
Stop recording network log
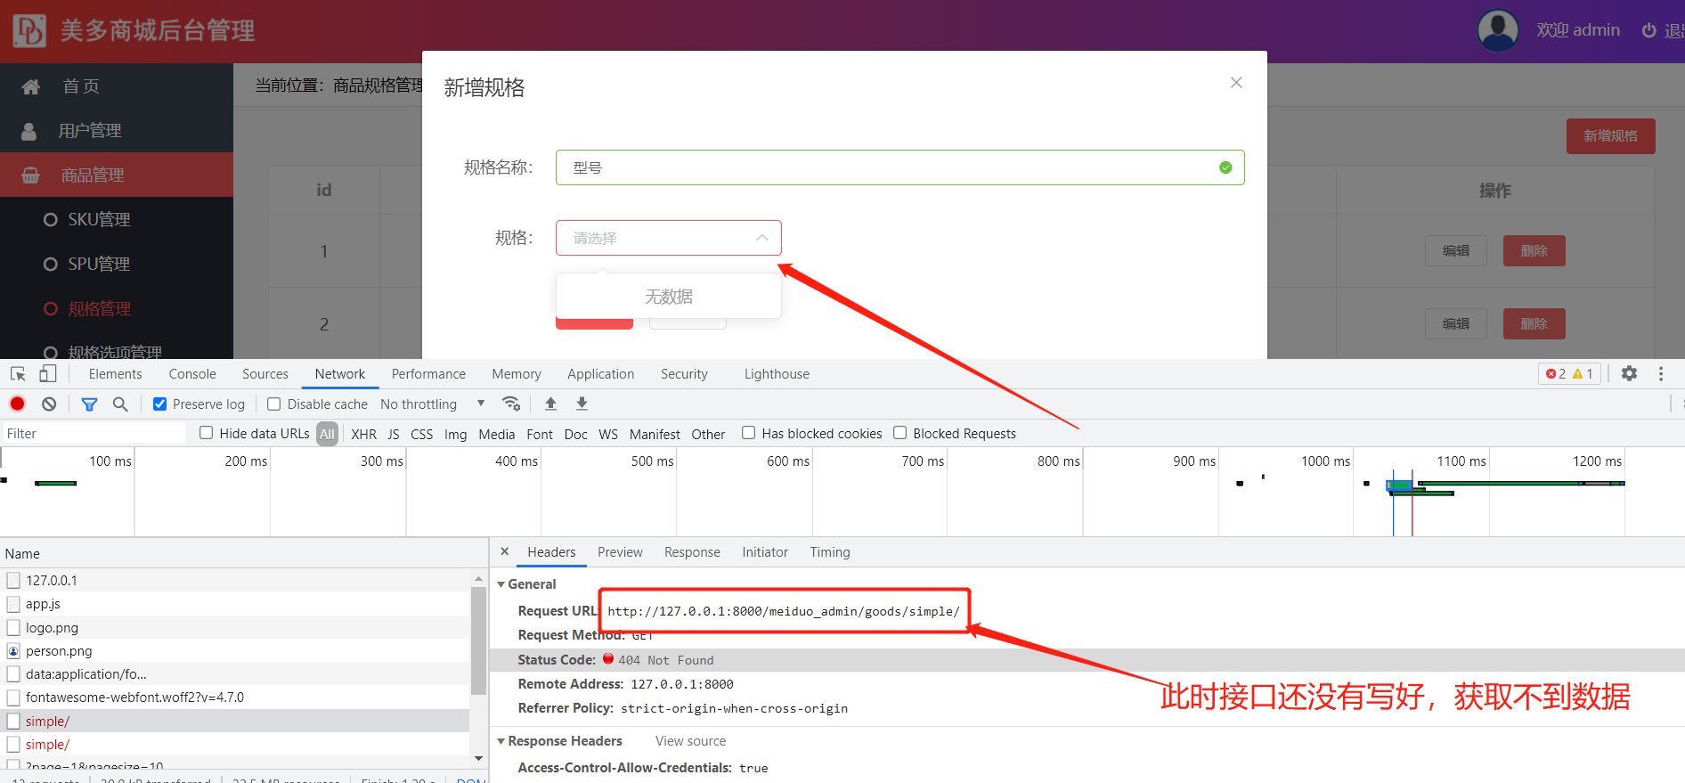pos(17,404)
